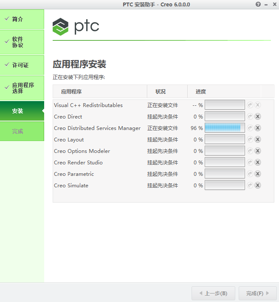Cancel the Creo Options Modeler installation

click(x=258, y=151)
